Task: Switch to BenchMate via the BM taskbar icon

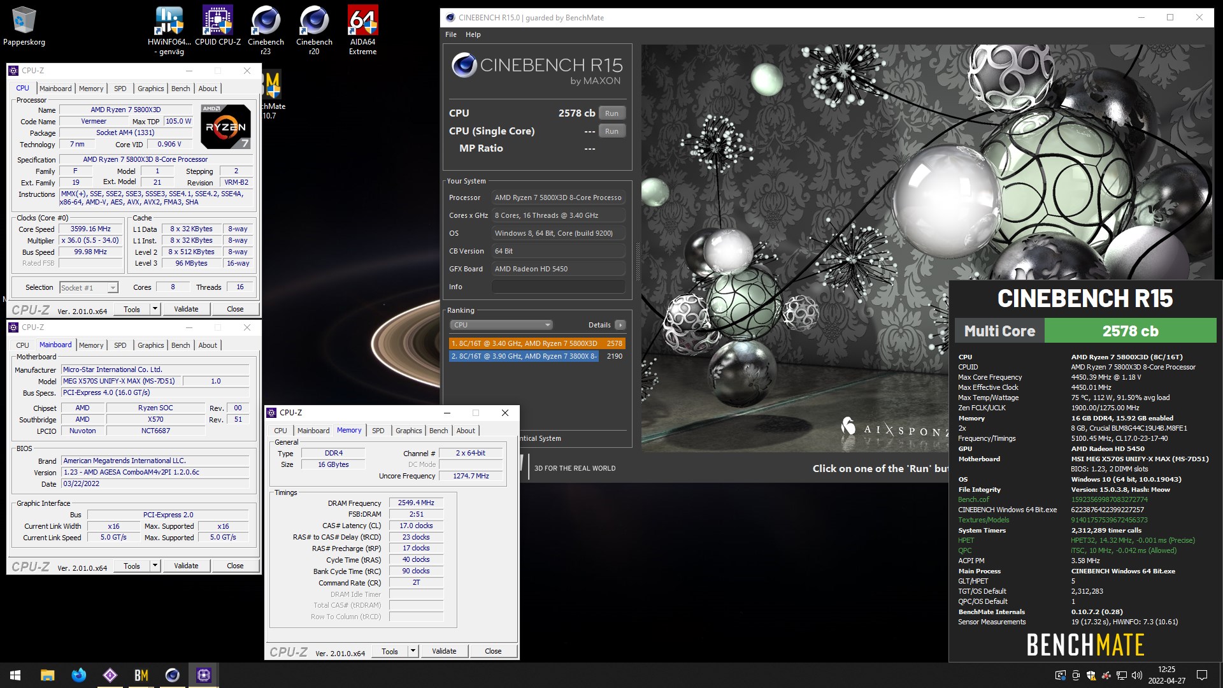Action: point(141,675)
